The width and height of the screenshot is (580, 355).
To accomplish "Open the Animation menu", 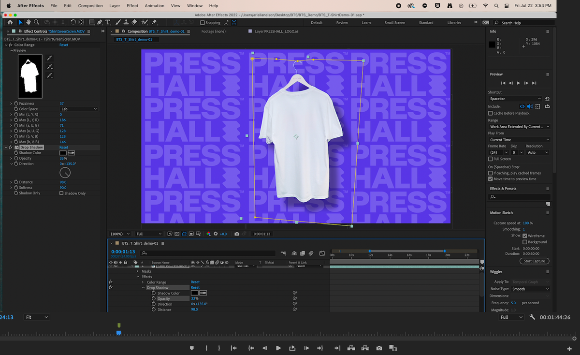I will coord(155,6).
